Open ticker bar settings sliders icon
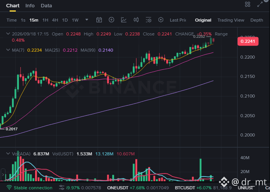 (x=62, y=187)
